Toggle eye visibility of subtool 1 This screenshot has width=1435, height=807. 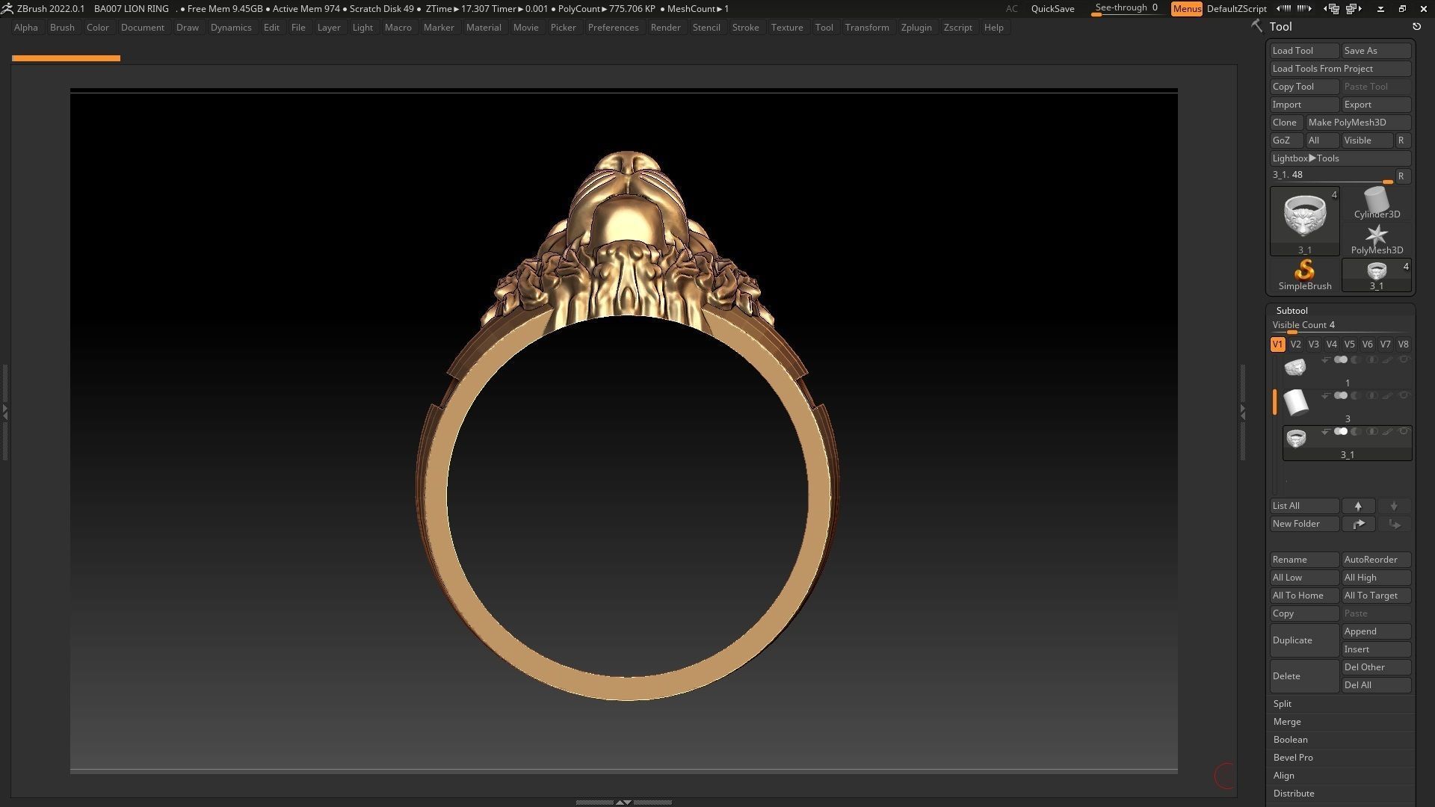point(1404,360)
